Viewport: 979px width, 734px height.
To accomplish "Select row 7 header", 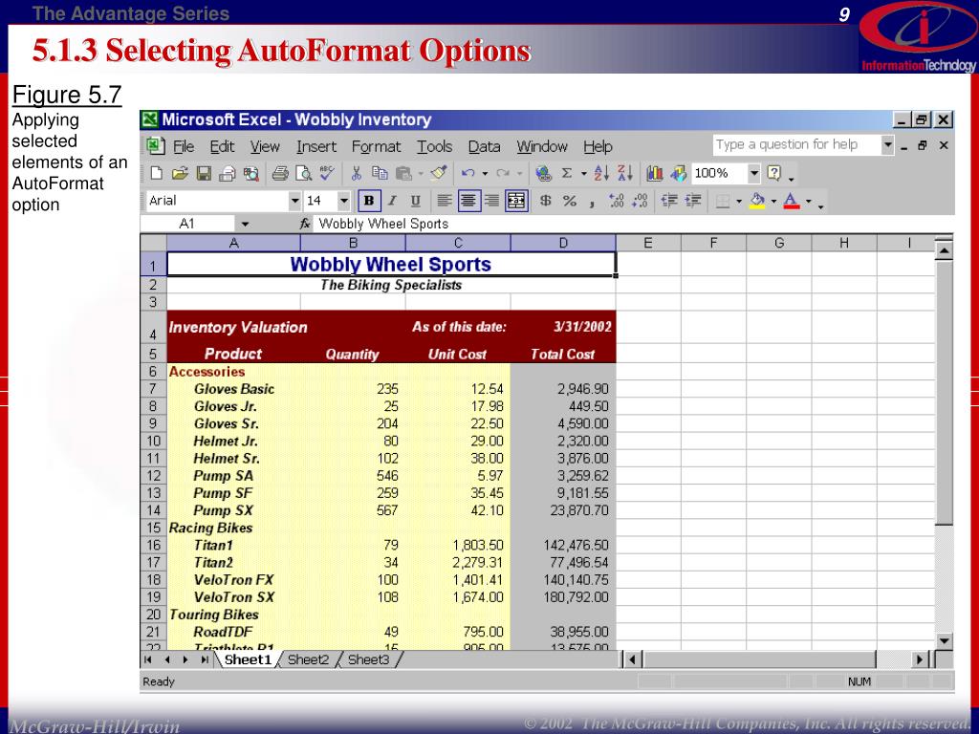I will tap(153, 389).
